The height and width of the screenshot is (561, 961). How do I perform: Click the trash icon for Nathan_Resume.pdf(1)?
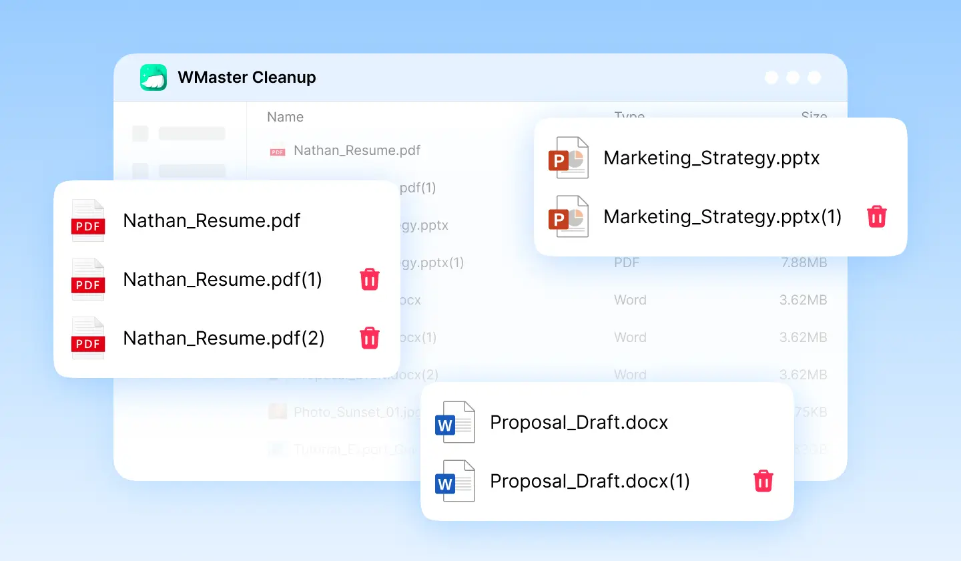370,279
